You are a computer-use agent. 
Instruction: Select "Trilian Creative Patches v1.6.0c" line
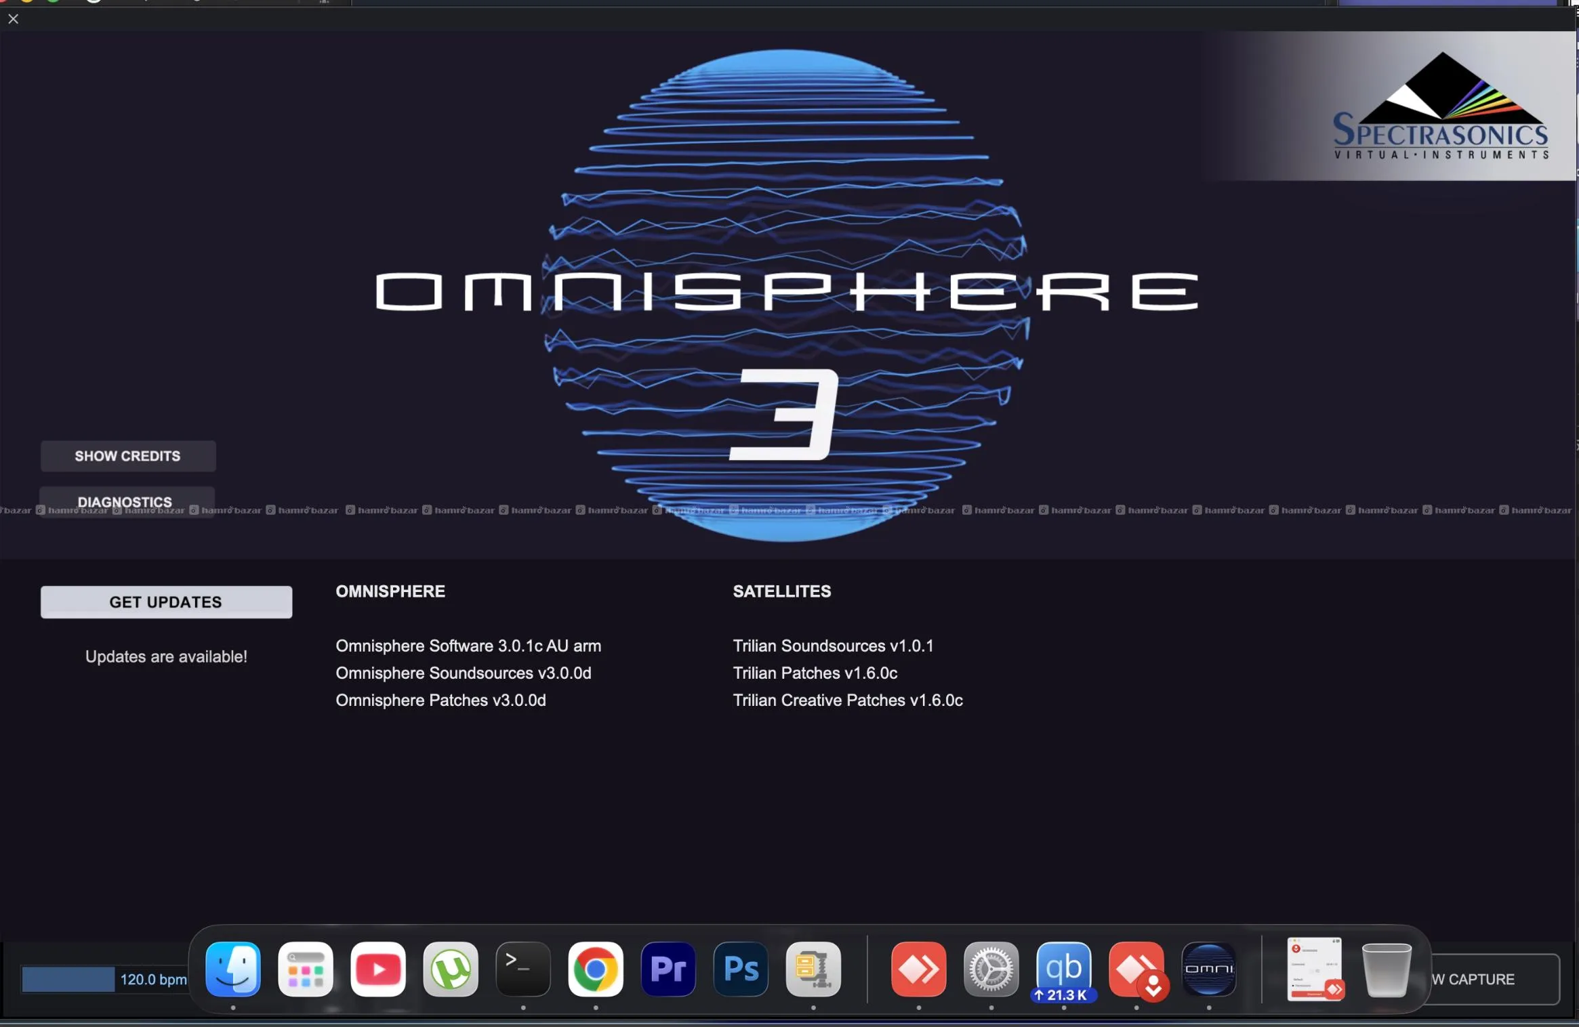(x=848, y=700)
